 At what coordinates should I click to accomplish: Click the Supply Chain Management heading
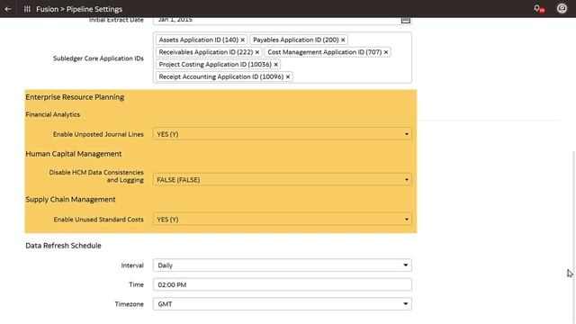[x=70, y=200]
